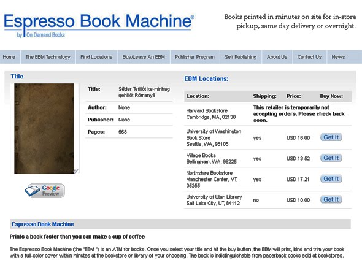The height and width of the screenshot is (260, 362).
Task: Open the About Us page
Action: click(x=277, y=57)
